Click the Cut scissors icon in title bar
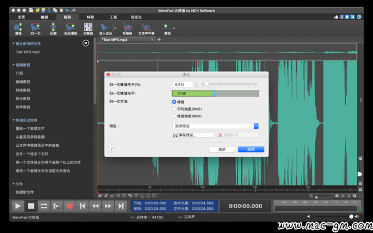 (49, 10)
